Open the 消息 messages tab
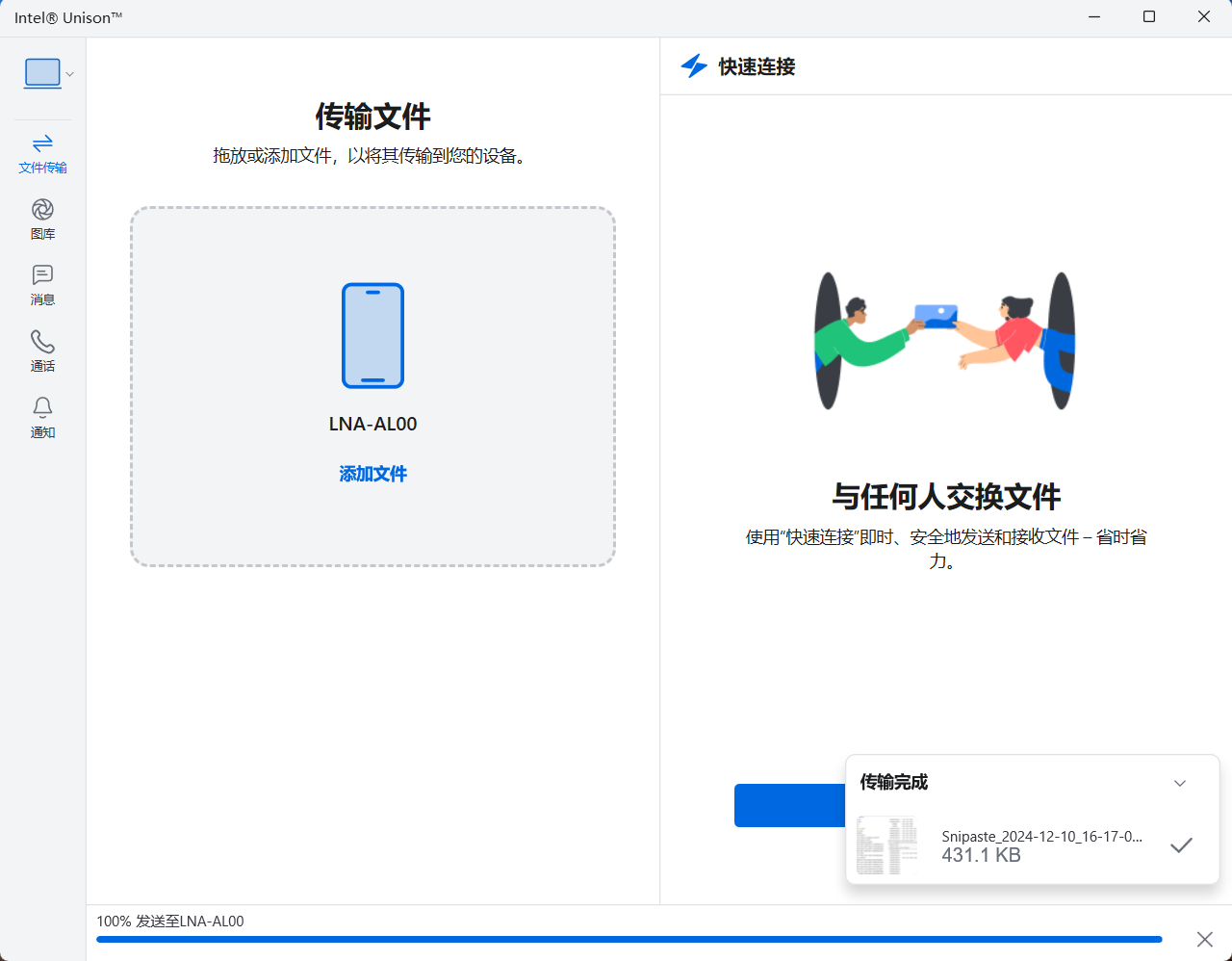Image resolution: width=1232 pixels, height=961 pixels. pos(42,286)
